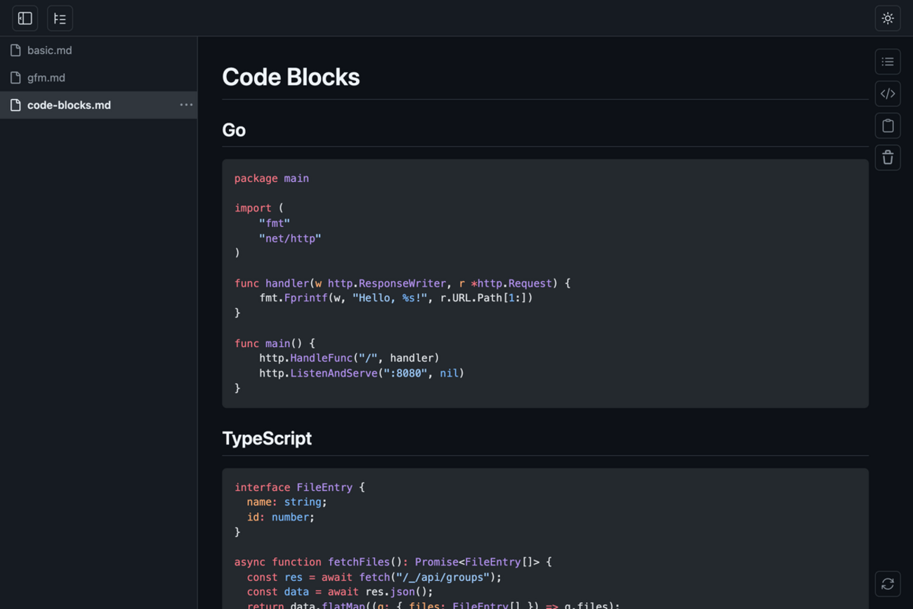The width and height of the screenshot is (913, 609).
Task: Click the Code Blocks main heading
Action: pos(291,77)
